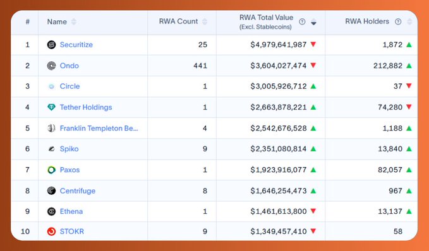
Task: Click holders count 212,882
Action: pyautogui.click(x=388, y=66)
